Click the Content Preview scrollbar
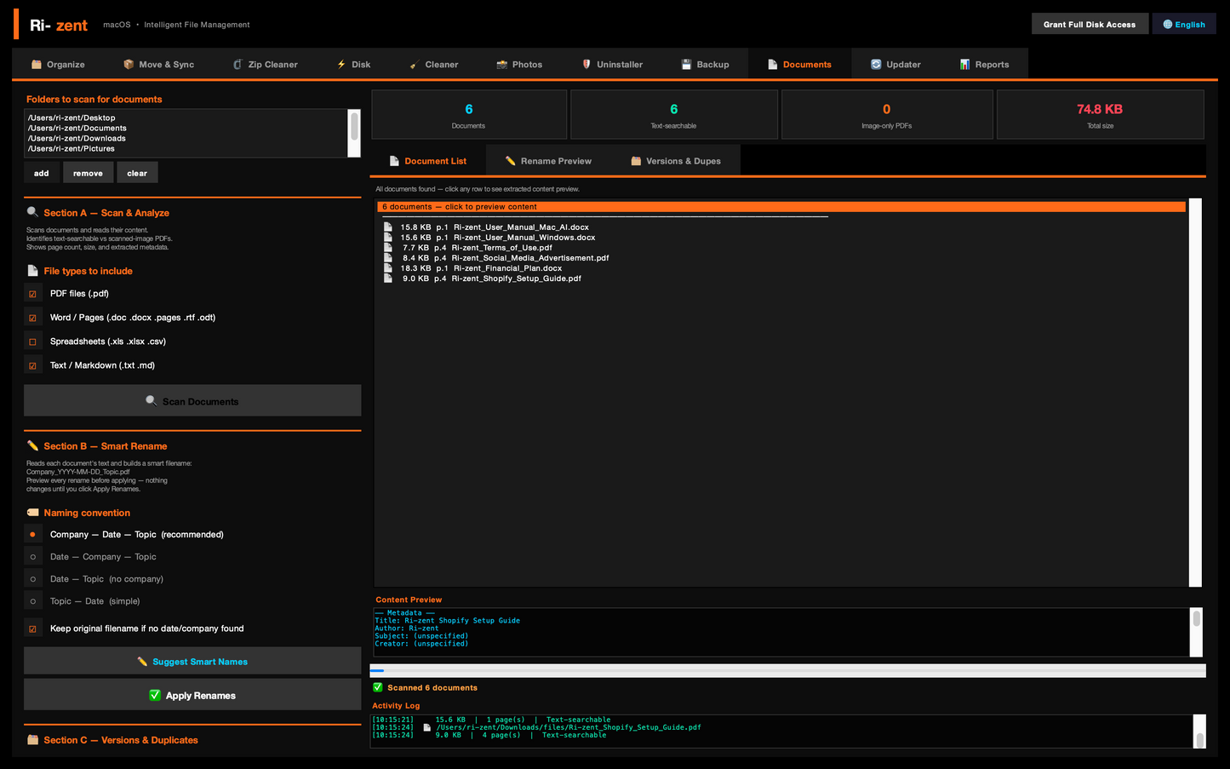The image size is (1230, 769). [1196, 632]
